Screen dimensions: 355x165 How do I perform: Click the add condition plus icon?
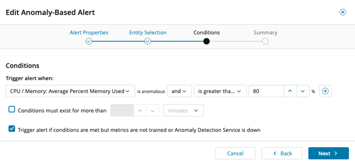[325, 91]
